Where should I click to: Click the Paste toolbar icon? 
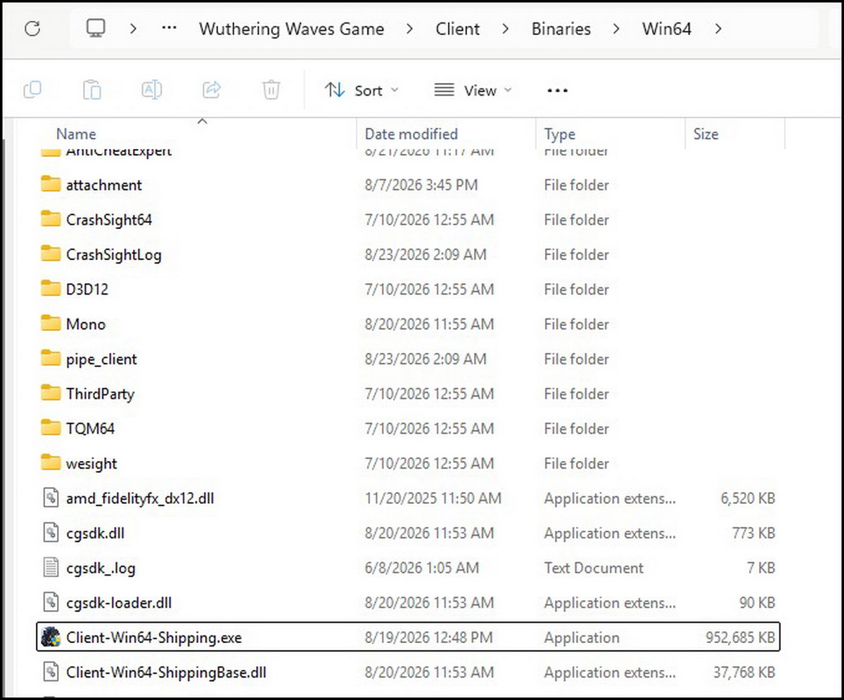pos(92,90)
